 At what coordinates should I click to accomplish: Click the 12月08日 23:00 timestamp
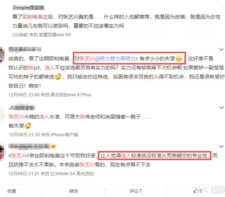[24, 95]
